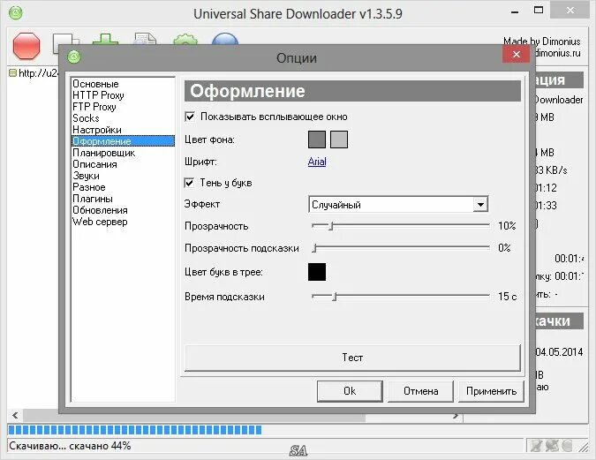Click the green gear toolbar icon
This screenshot has width=596, height=460.
[185, 40]
